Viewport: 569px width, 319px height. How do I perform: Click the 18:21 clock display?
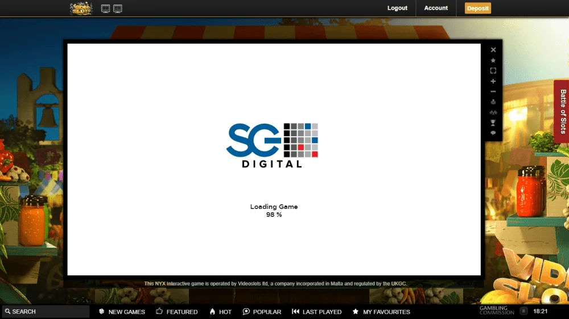click(x=541, y=311)
